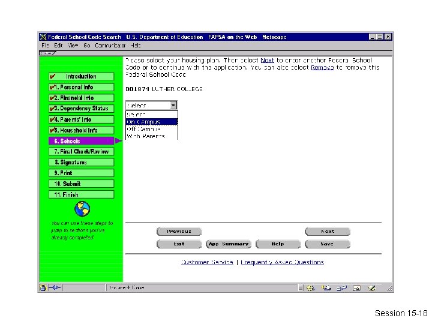
Task: Open the Communicator menu
Action: point(110,46)
